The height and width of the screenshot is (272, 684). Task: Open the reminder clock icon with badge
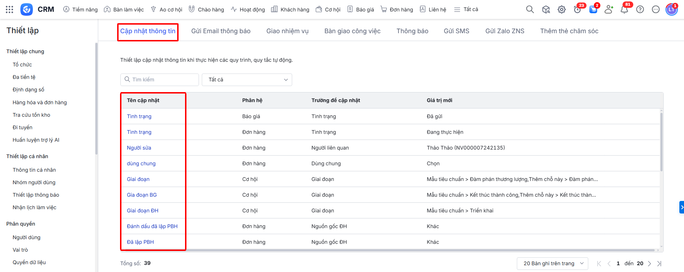pos(577,10)
